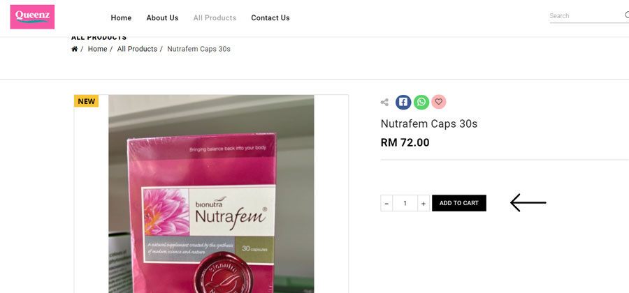This screenshot has width=629, height=293.
Task: Open the Contact Us page
Action: pyautogui.click(x=270, y=18)
